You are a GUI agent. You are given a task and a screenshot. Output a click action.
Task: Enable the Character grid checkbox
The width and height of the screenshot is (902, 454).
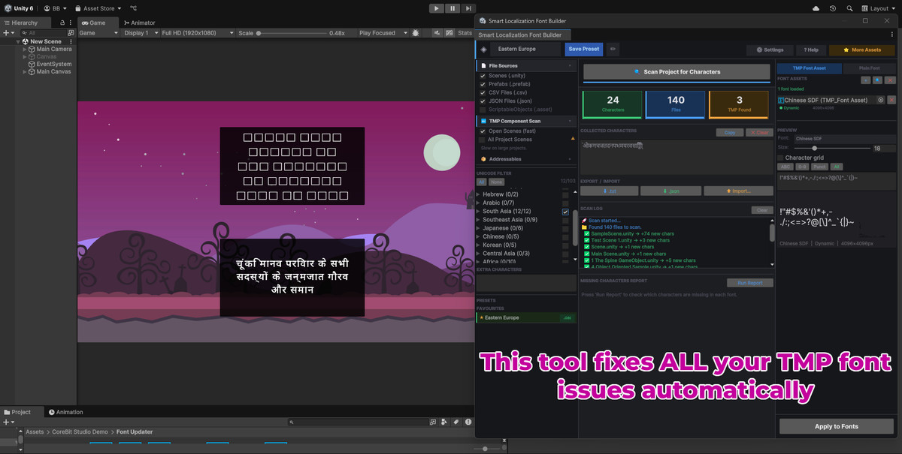[780, 158]
